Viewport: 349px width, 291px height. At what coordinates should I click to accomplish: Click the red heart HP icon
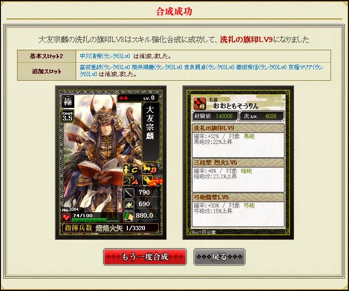66,217
